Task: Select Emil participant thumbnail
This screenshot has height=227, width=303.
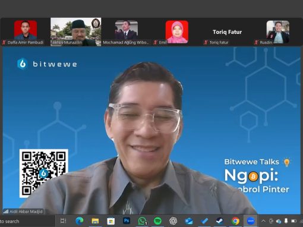Action: pos(177,32)
